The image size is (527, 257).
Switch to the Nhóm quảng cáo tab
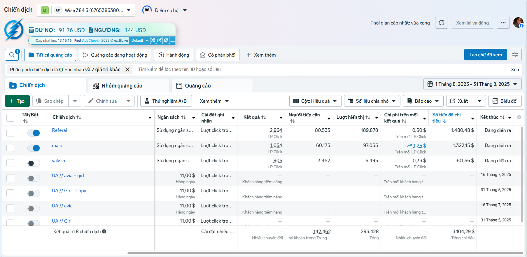click(x=129, y=86)
